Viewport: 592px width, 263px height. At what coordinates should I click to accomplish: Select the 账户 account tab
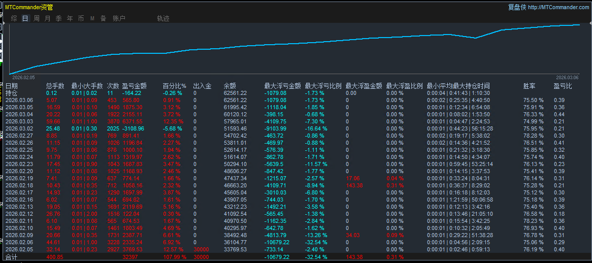[119, 18]
